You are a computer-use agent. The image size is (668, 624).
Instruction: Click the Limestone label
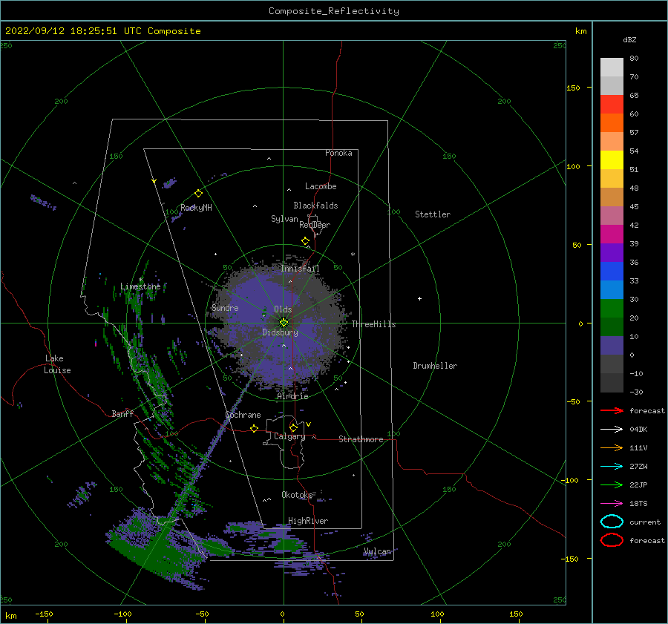pos(140,286)
